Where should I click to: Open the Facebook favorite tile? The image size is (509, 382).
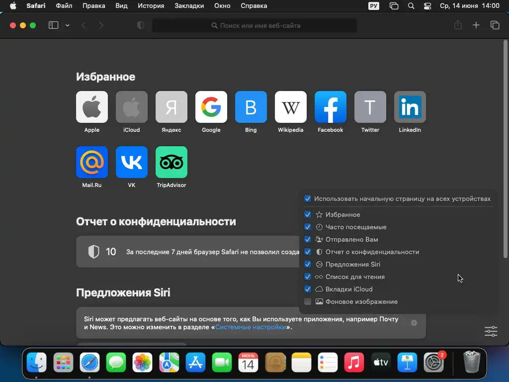331,107
